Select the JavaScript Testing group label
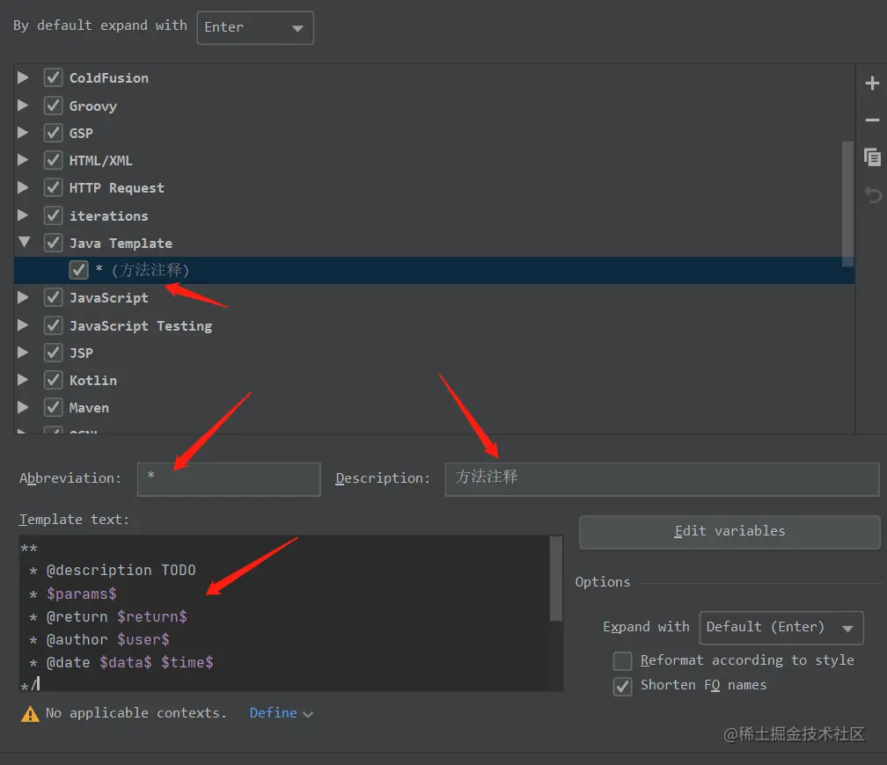 click(x=140, y=325)
